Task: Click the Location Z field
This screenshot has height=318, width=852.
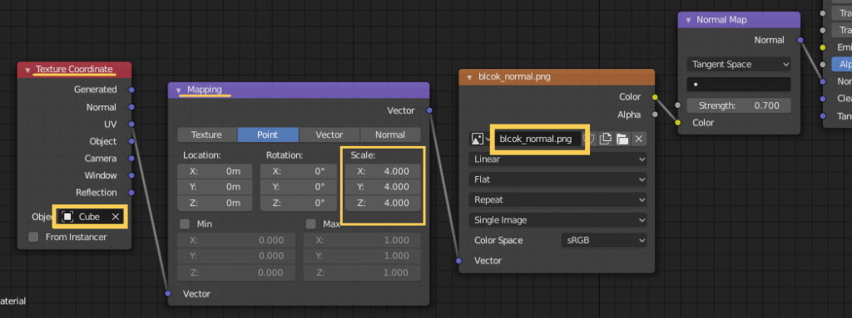Action: click(215, 203)
